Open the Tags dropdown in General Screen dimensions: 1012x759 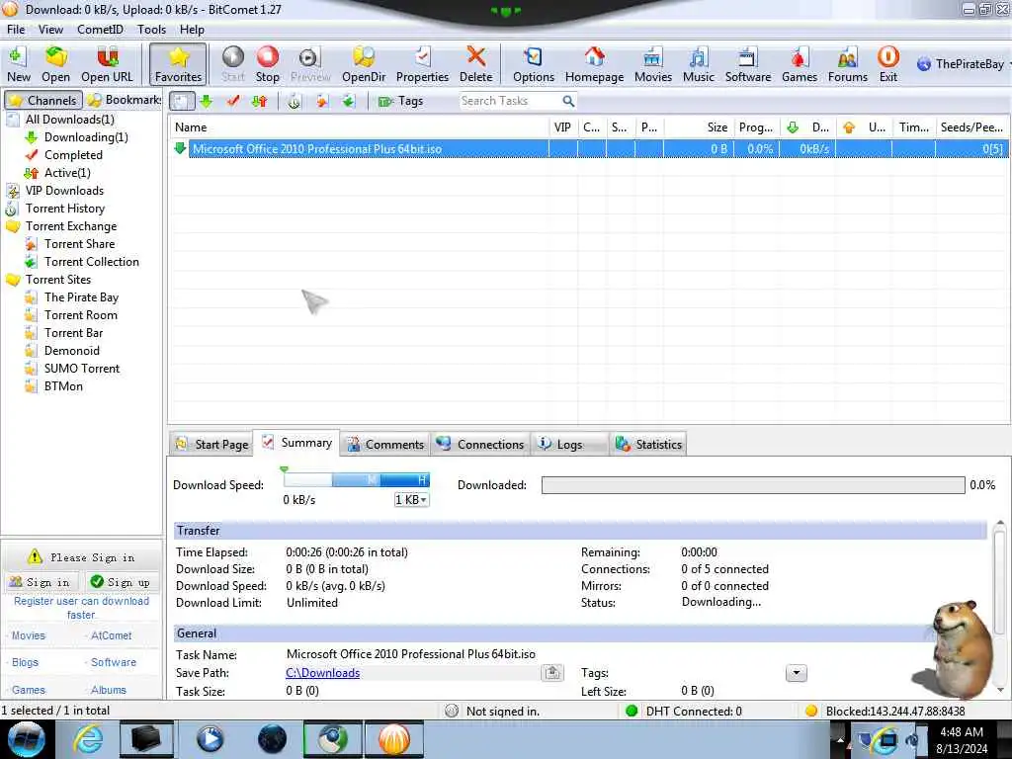(x=797, y=673)
